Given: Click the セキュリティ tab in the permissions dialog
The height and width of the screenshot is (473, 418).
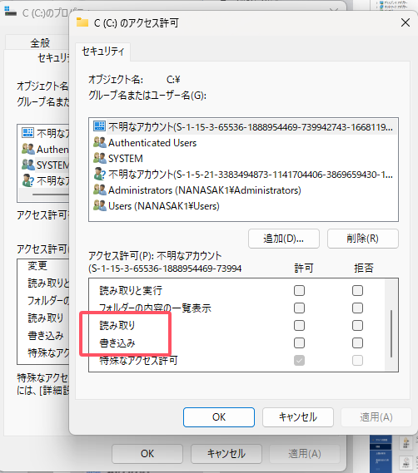Looking at the screenshot, I should [102, 52].
